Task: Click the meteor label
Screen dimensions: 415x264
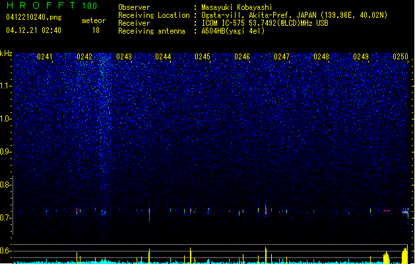Action: click(94, 20)
